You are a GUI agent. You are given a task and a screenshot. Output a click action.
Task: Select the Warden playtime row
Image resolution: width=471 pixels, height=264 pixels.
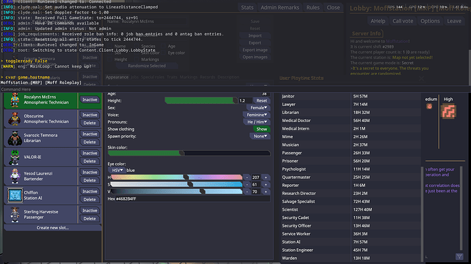351,258
